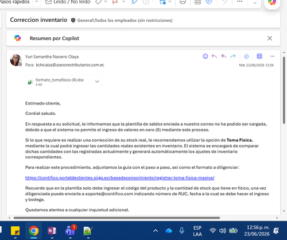Open the top toolbar more options ellipsis
Image resolution: width=287 pixels, height=240 pixels.
point(239,2)
